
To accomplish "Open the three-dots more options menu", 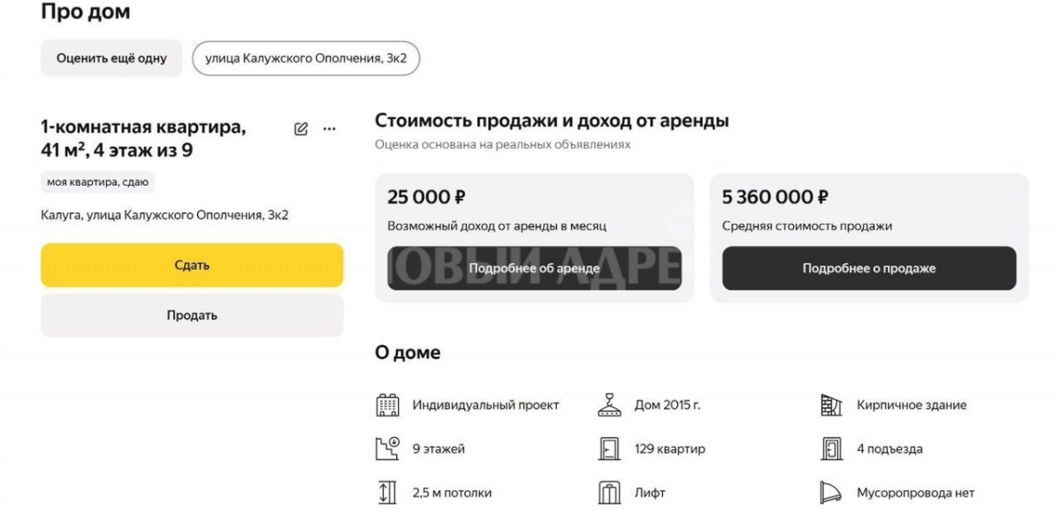I will pyautogui.click(x=330, y=129).
